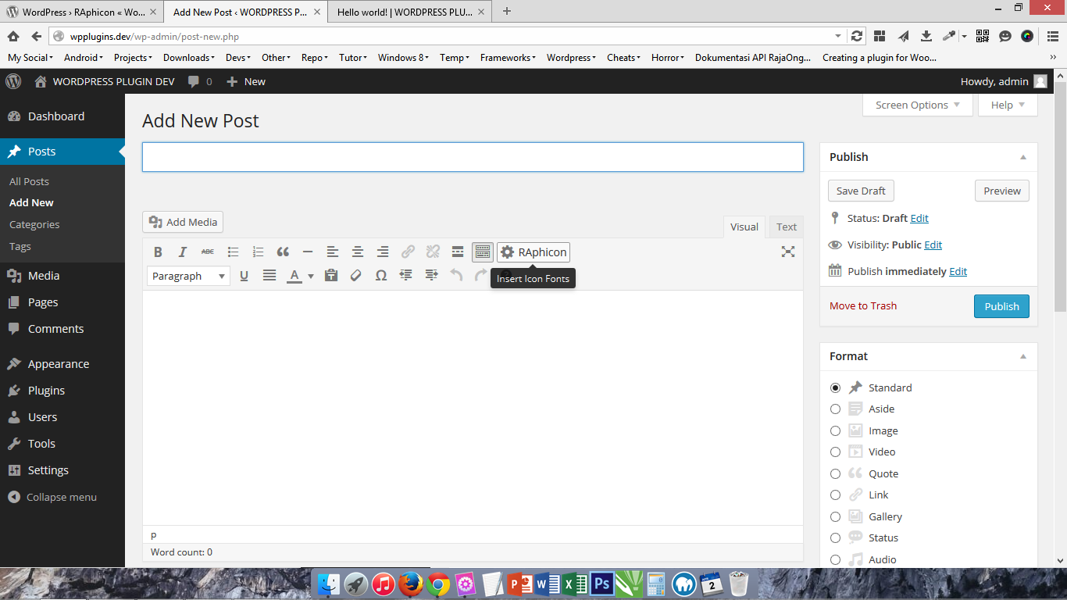Insert a numbered list
1067x600 pixels.
tap(258, 252)
